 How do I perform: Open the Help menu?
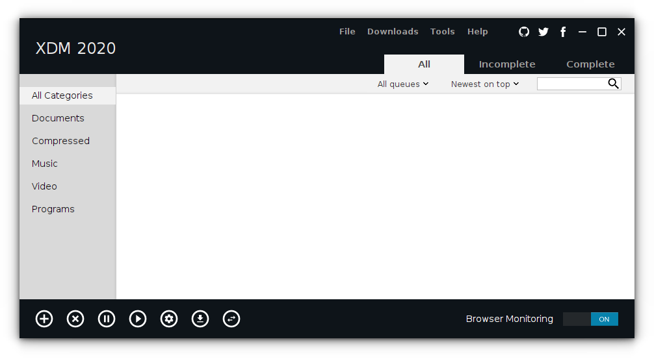(x=478, y=32)
